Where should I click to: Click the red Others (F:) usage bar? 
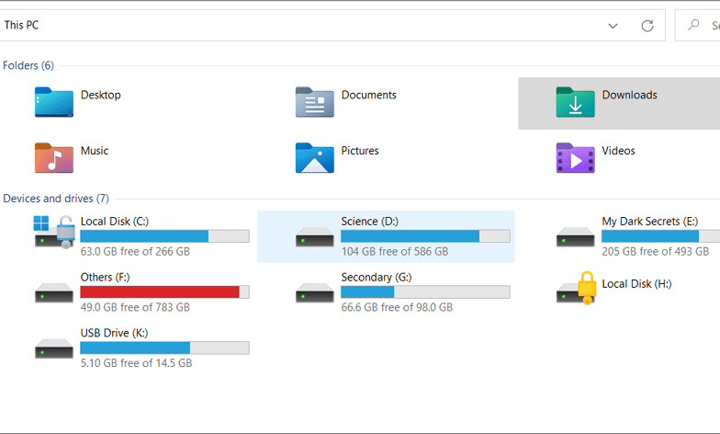(165, 292)
